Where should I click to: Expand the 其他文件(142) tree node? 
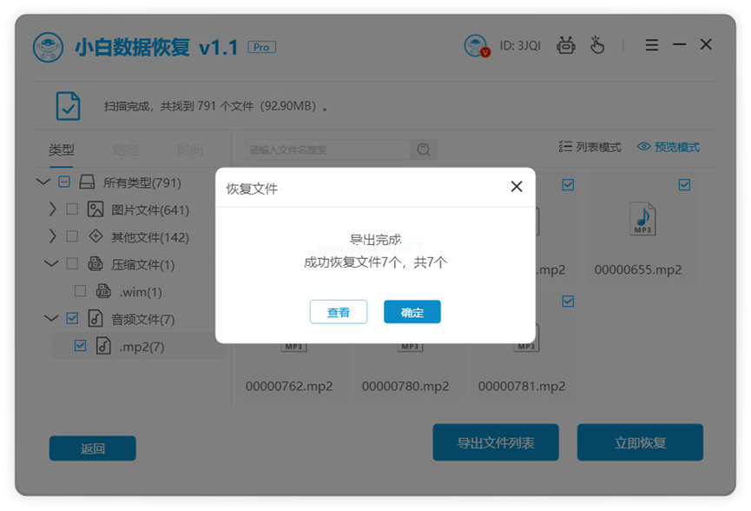point(52,236)
